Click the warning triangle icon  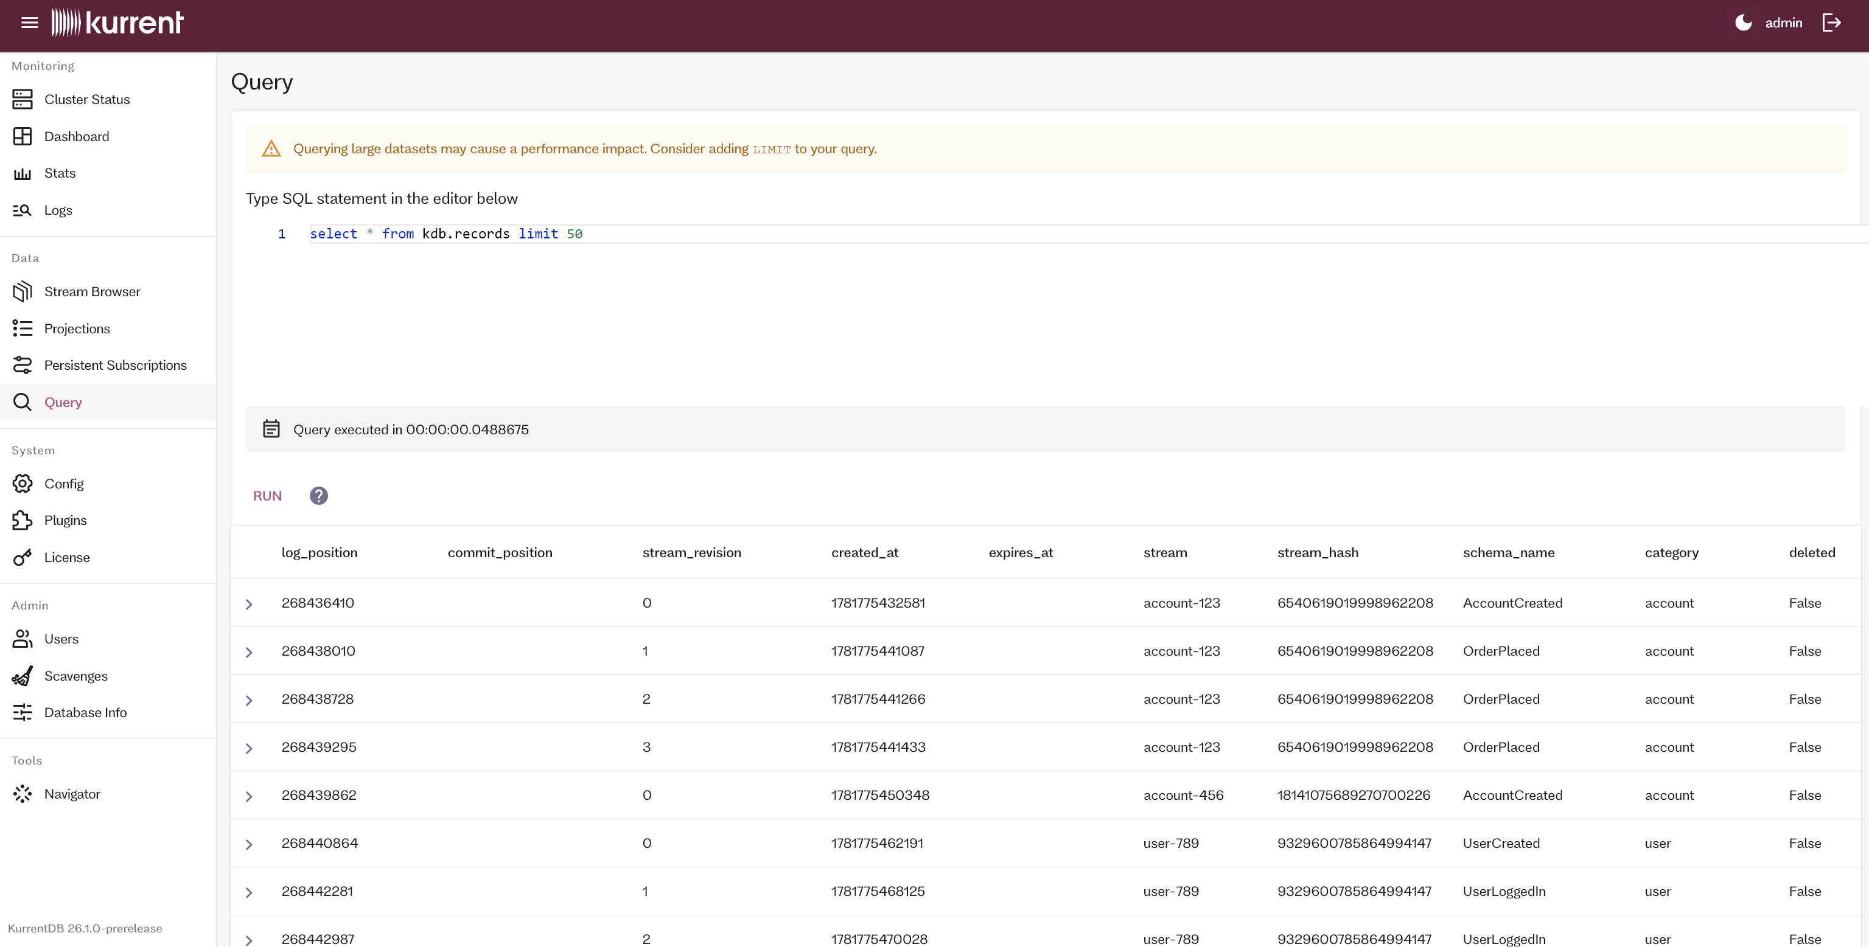pyautogui.click(x=271, y=148)
